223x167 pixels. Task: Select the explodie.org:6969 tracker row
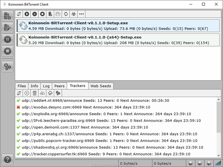[116, 114]
